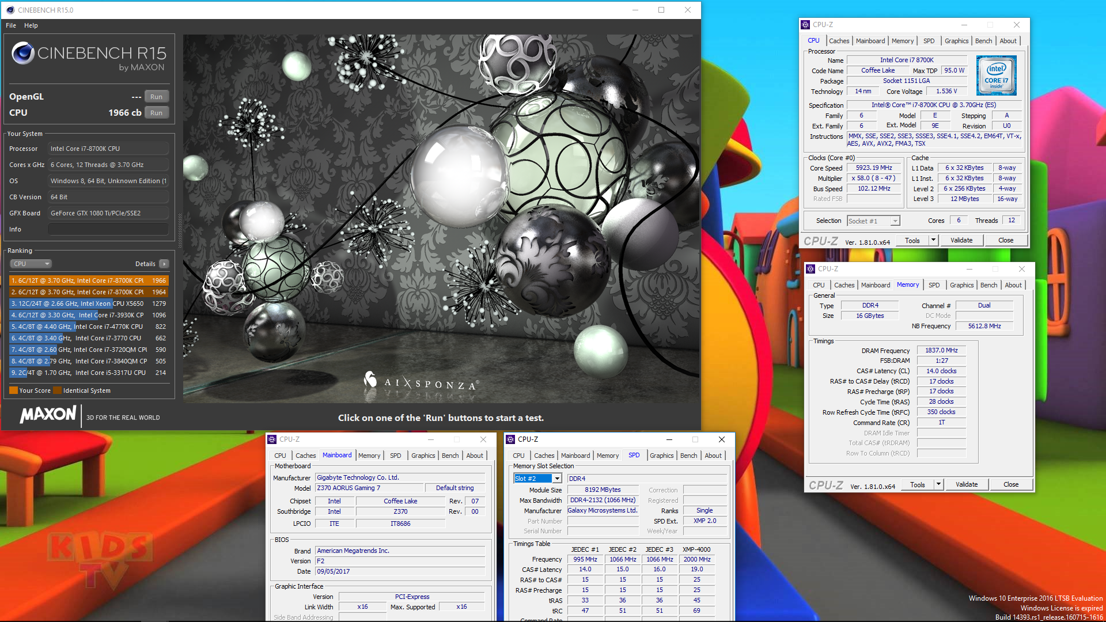The height and width of the screenshot is (622, 1106).
Task: Click Close button in Memory tab window
Action: (1011, 484)
